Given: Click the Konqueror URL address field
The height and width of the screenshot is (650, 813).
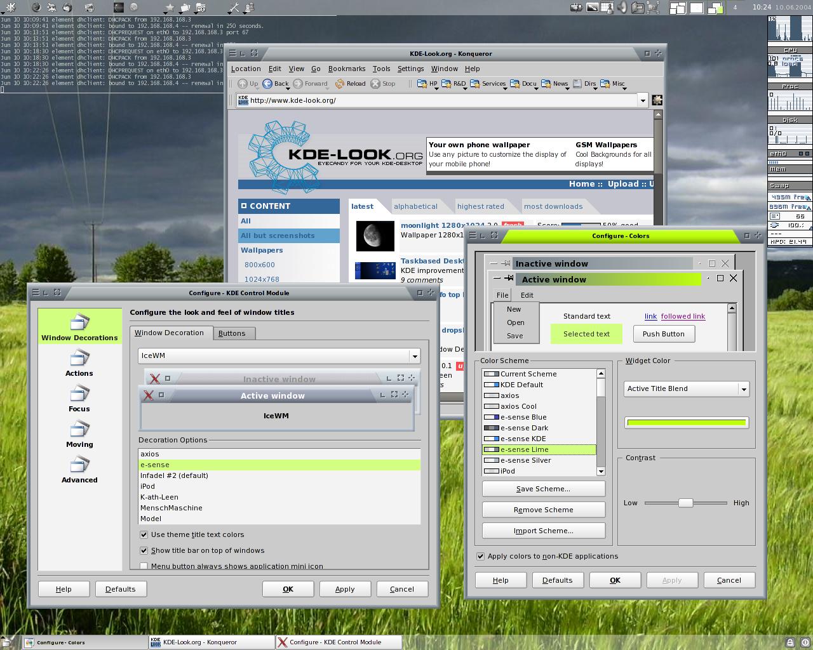Looking at the screenshot, I should pos(442,100).
